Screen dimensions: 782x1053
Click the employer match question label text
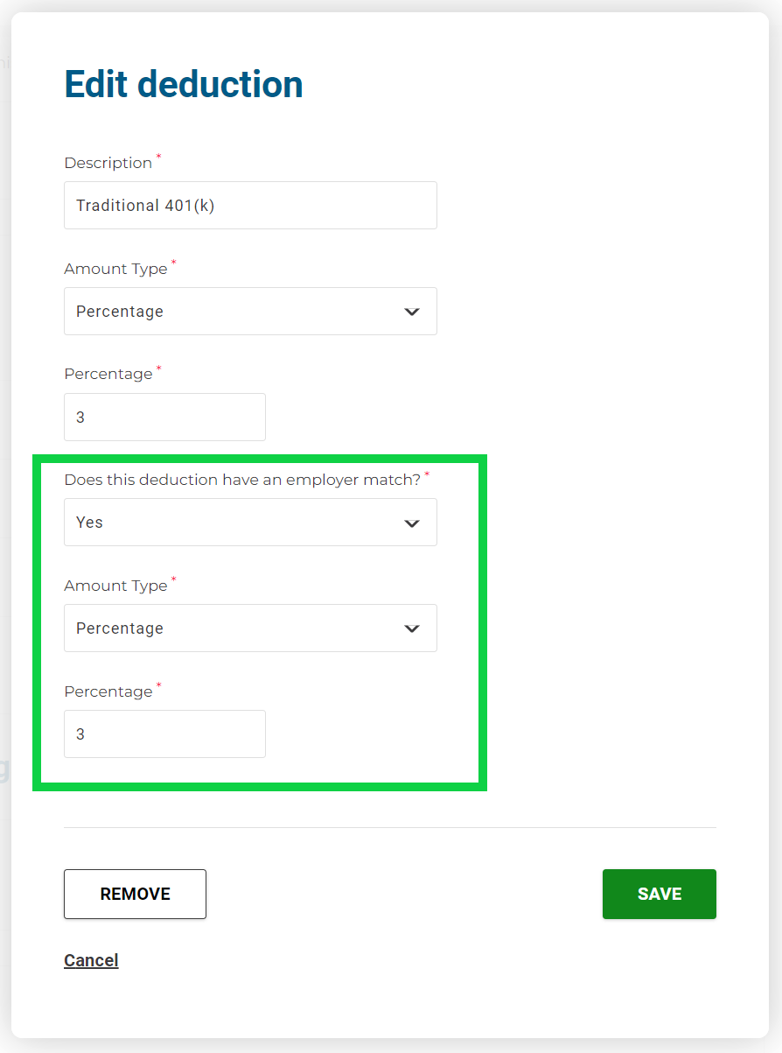coord(242,480)
